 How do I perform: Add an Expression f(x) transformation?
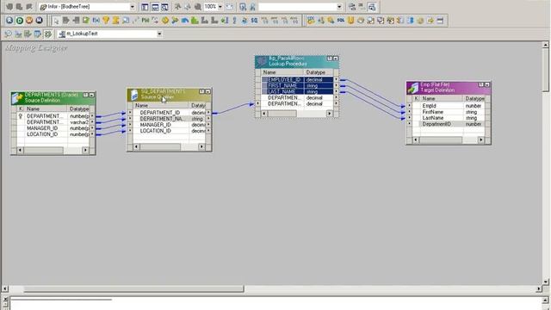tap(96, 21)
